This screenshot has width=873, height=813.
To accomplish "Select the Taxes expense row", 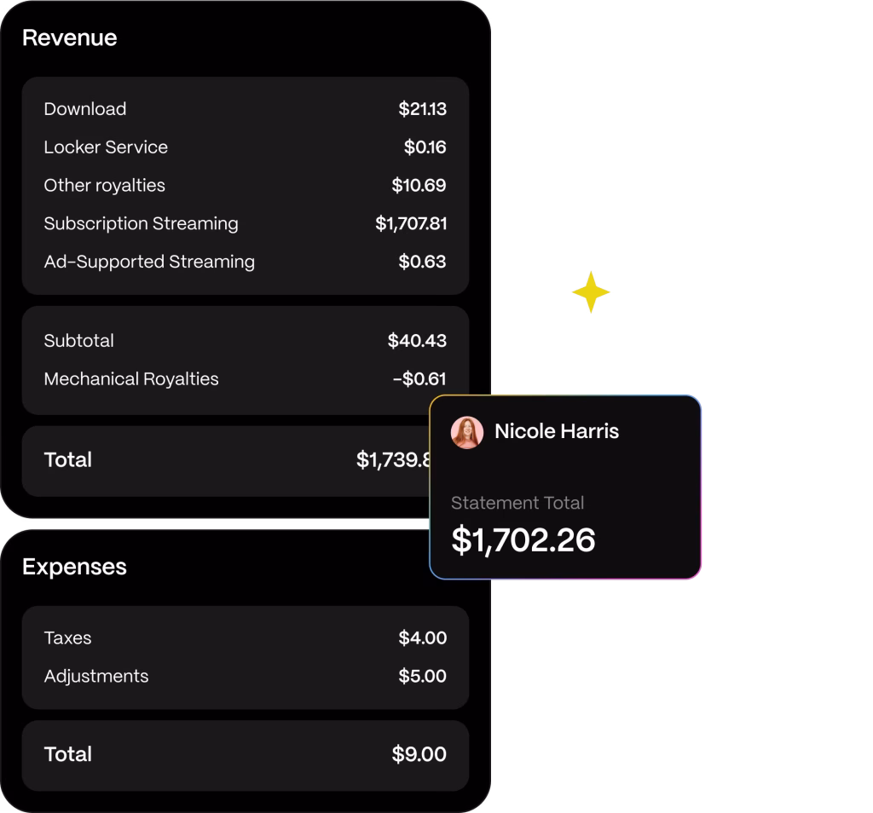I will pos(245,638).
